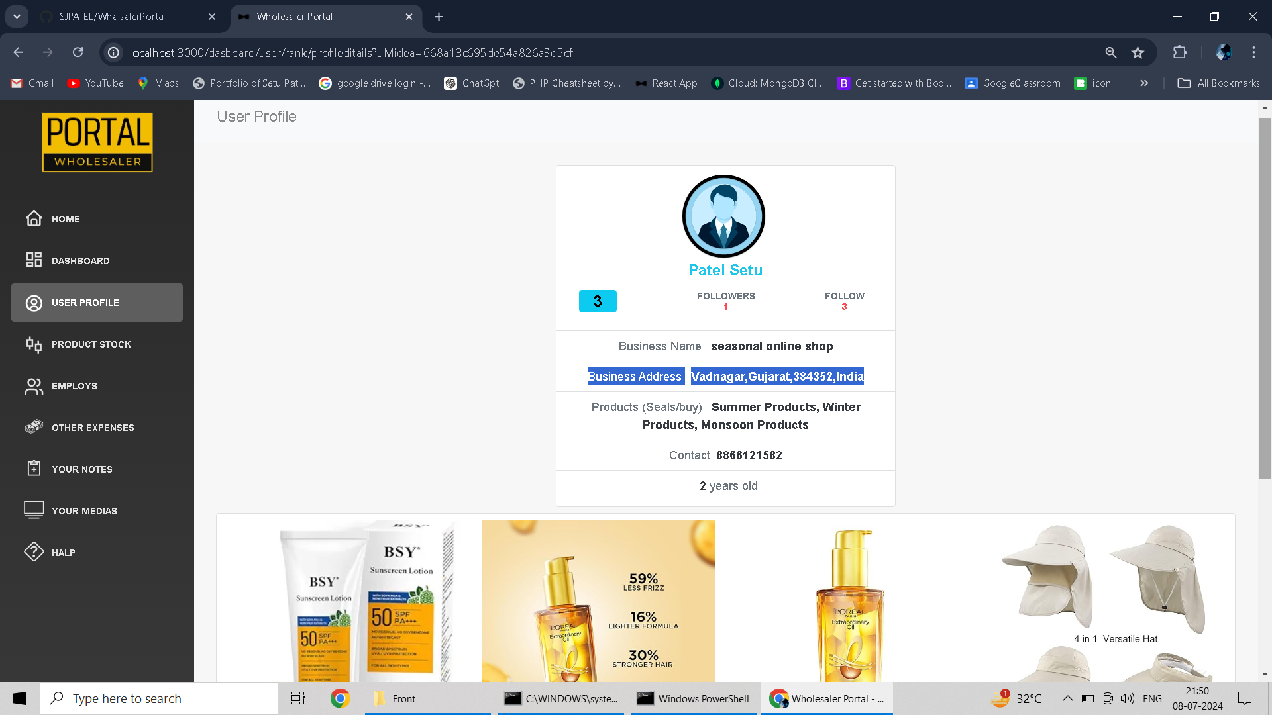
Task: Click the page vertical scrollbar
Action: coord(1265,298)
